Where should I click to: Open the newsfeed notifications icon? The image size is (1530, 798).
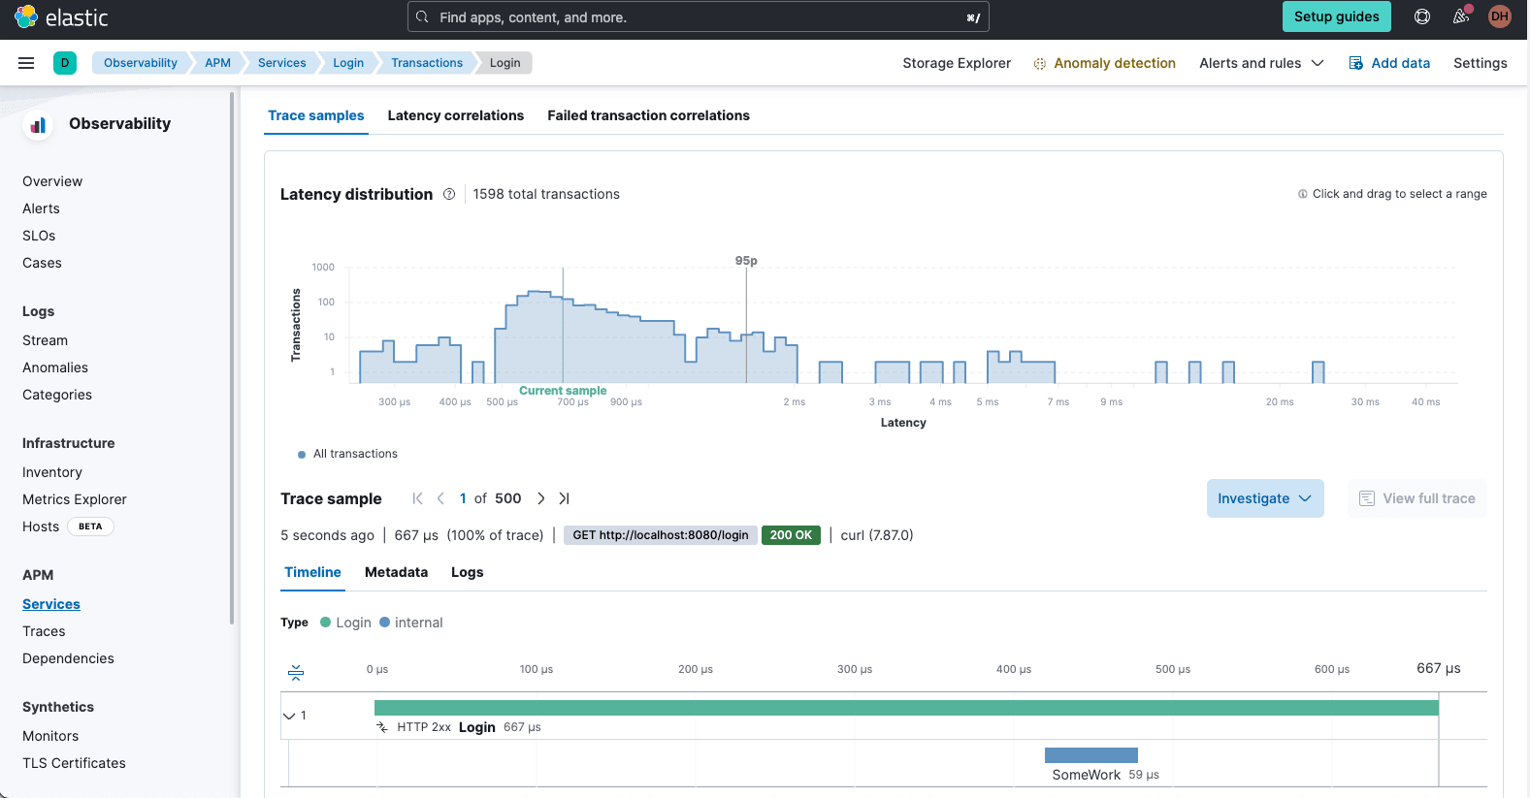pyautogui.click(x=1461, y=16)
